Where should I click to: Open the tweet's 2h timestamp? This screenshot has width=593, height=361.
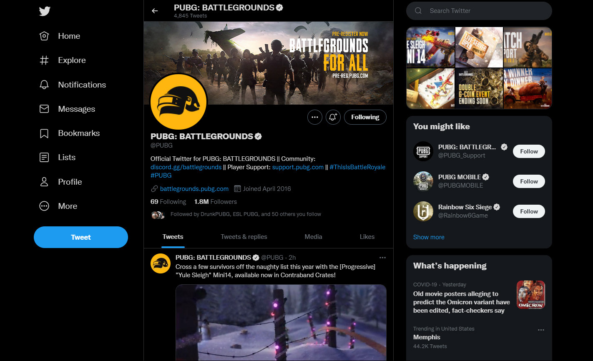coord(292,258)
